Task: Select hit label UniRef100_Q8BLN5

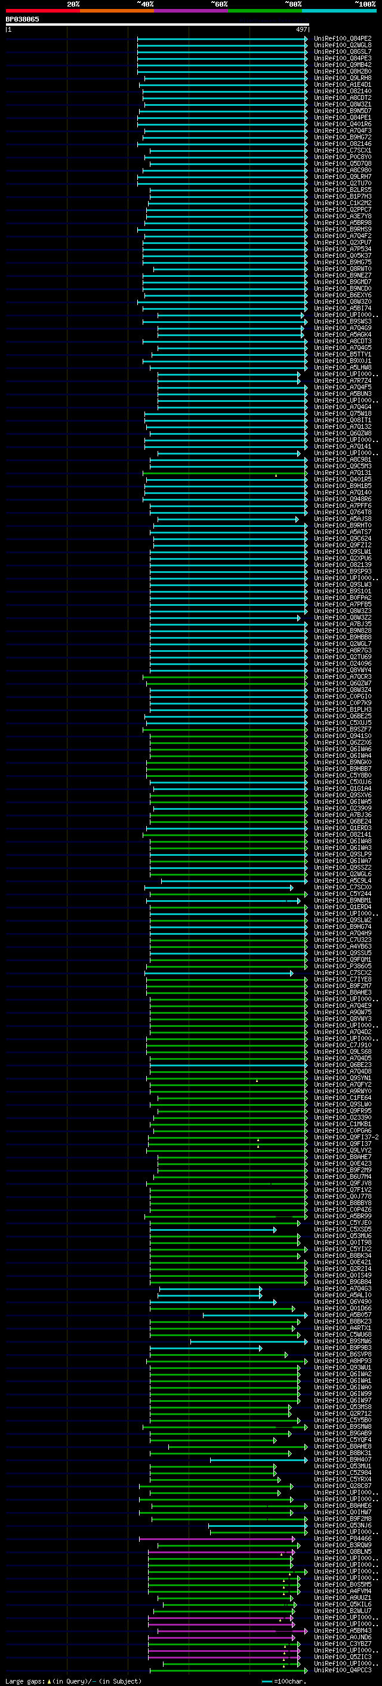Action: coord(343,1551)
